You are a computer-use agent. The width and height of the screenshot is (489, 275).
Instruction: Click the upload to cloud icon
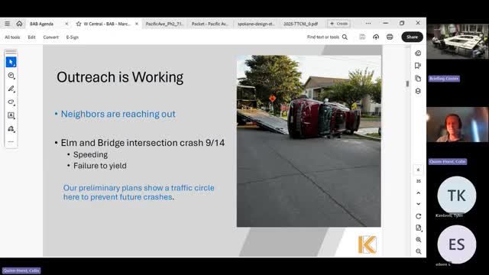pos(376,37)
